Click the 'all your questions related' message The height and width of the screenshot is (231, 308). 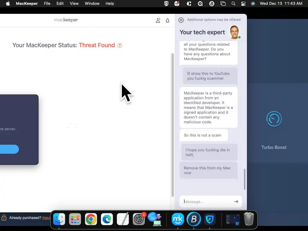pos(208,53)
